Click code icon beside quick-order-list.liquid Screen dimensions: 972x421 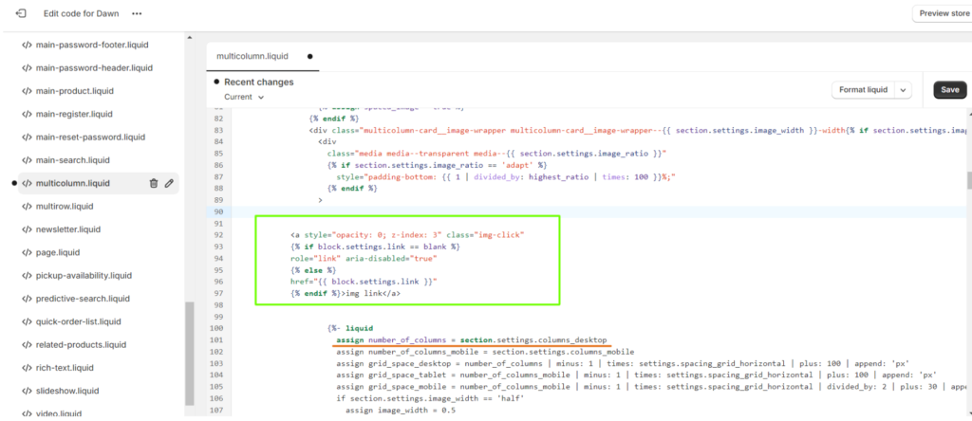click(x=27, y=322)
